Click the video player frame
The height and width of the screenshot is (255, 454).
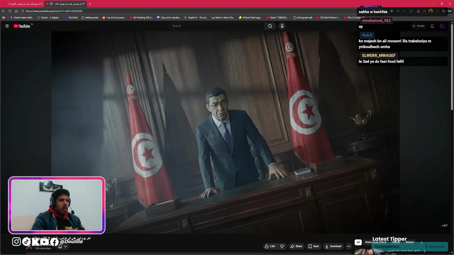pyautogui.click(x=225, y=132)
